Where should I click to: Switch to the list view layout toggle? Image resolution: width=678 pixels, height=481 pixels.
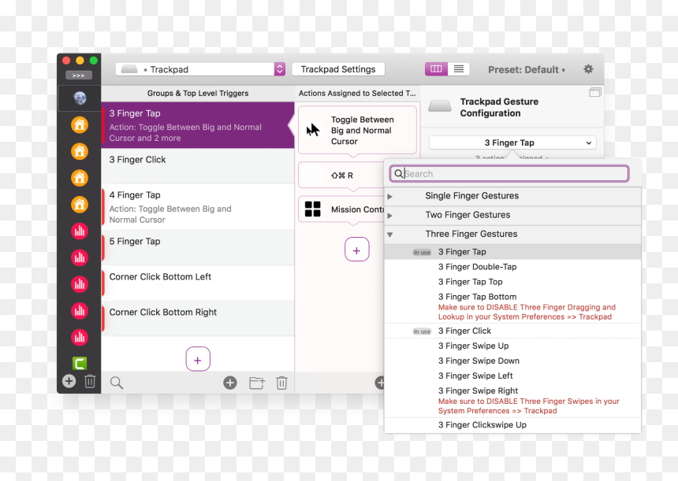coord(458,69)
